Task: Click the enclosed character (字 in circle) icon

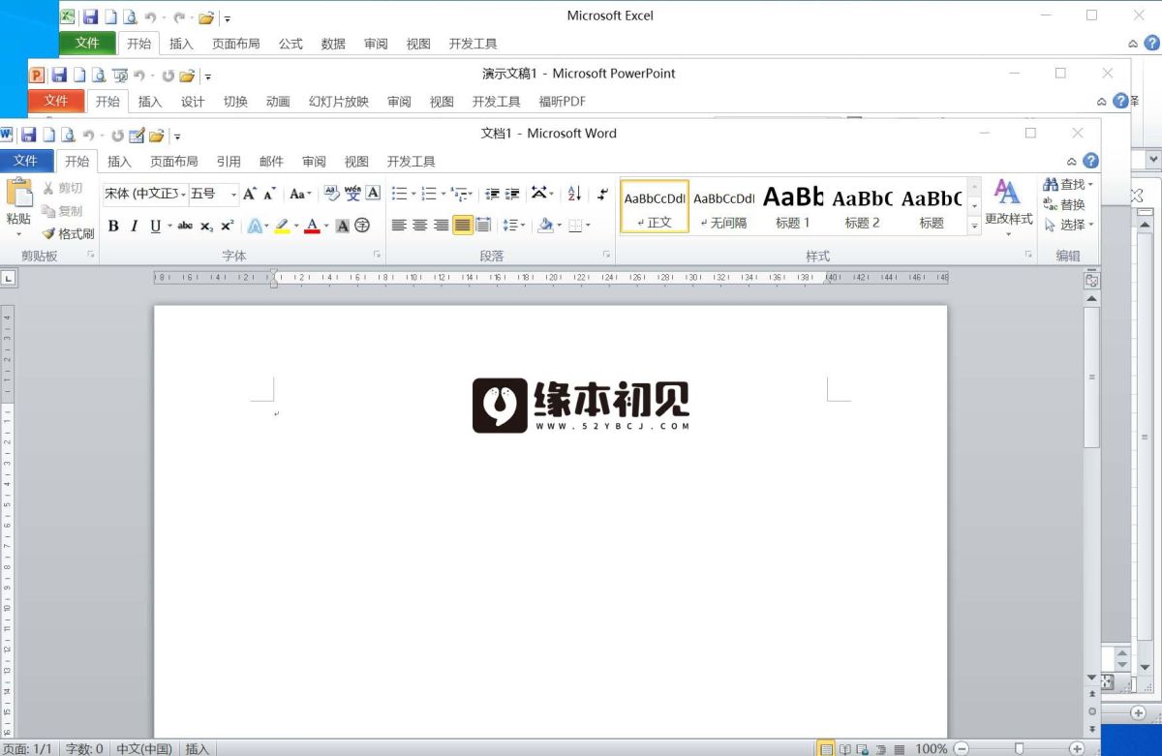Action: 362,226
